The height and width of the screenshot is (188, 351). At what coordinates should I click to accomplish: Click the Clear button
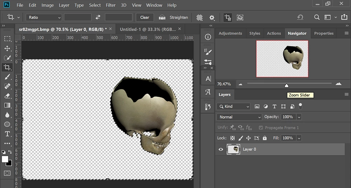[145, 17]
